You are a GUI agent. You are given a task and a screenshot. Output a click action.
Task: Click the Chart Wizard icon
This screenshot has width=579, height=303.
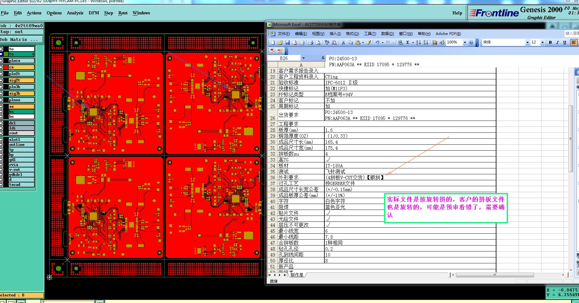[x=434, y=42]
